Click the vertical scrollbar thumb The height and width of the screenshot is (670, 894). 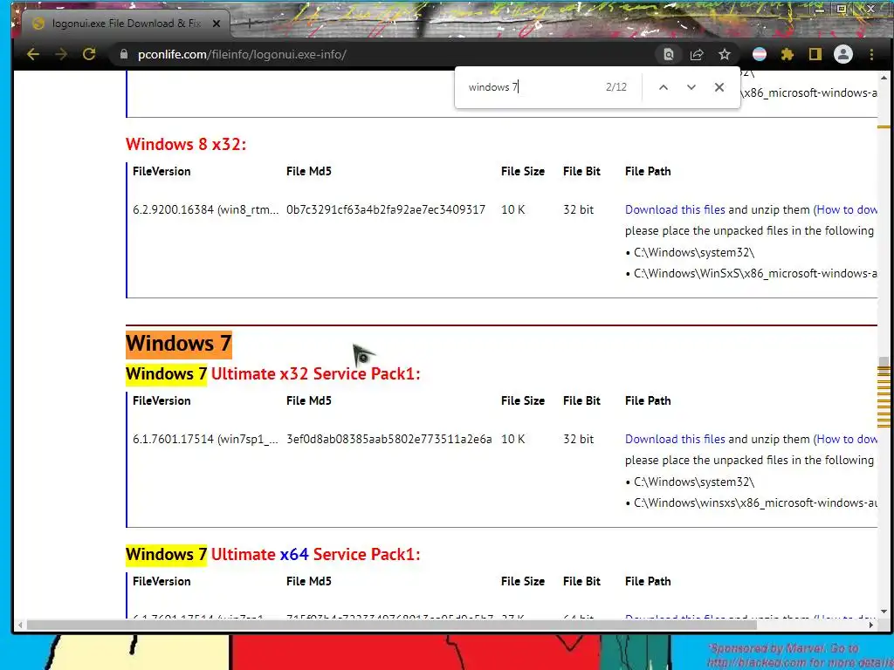click(884, 361)
